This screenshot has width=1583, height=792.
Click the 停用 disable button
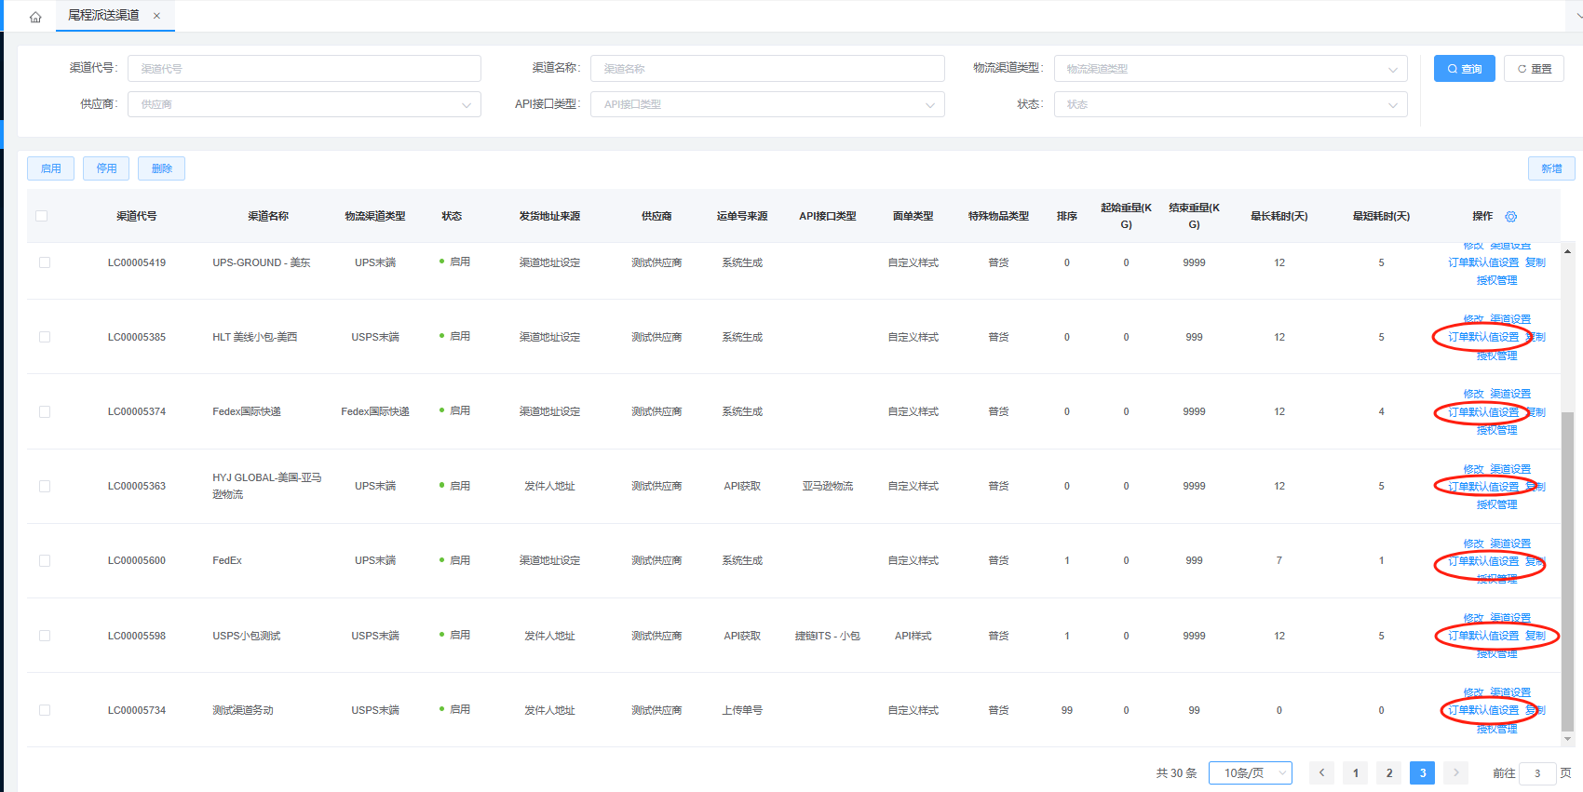point(106,168)
